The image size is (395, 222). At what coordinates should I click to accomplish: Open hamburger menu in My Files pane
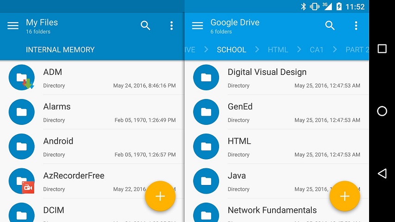point(13,26)
